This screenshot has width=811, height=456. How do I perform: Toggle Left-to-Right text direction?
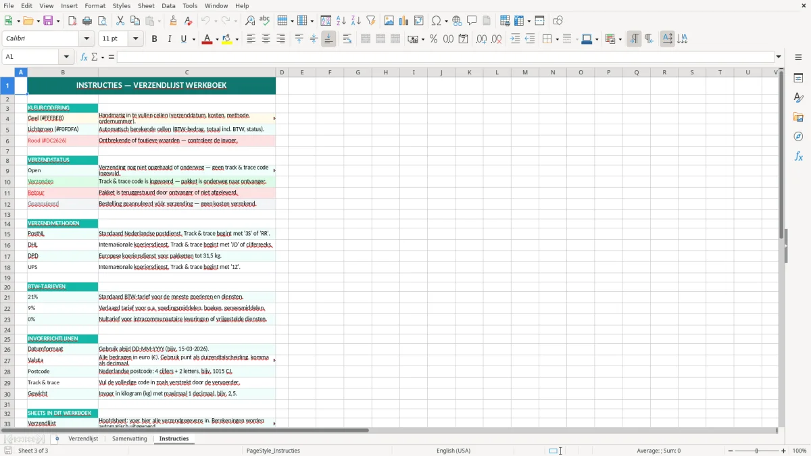(634, 39)
